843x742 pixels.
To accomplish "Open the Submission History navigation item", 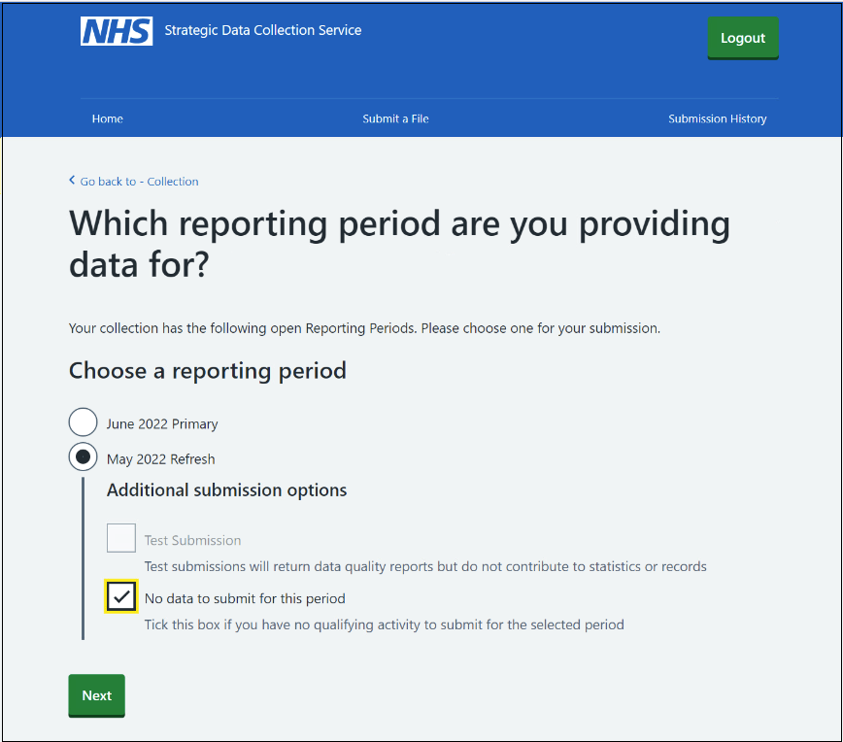I will click(x=717, y=118).
